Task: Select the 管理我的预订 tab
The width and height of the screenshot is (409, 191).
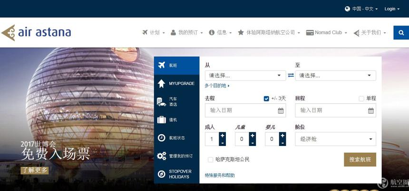Action: click(x=176, y=156)
